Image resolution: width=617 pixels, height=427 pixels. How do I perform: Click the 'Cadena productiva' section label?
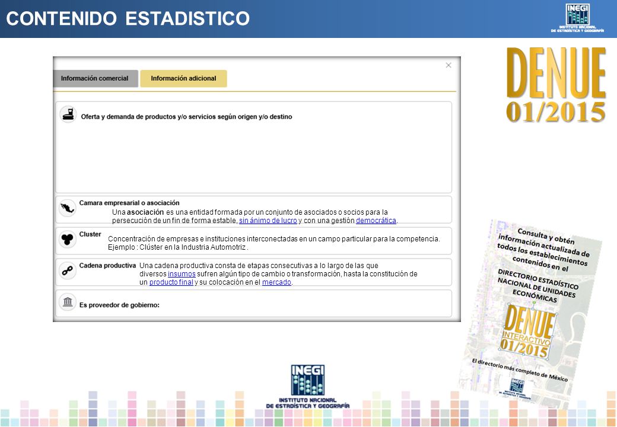pyautogui.click(x=107, y=266)
